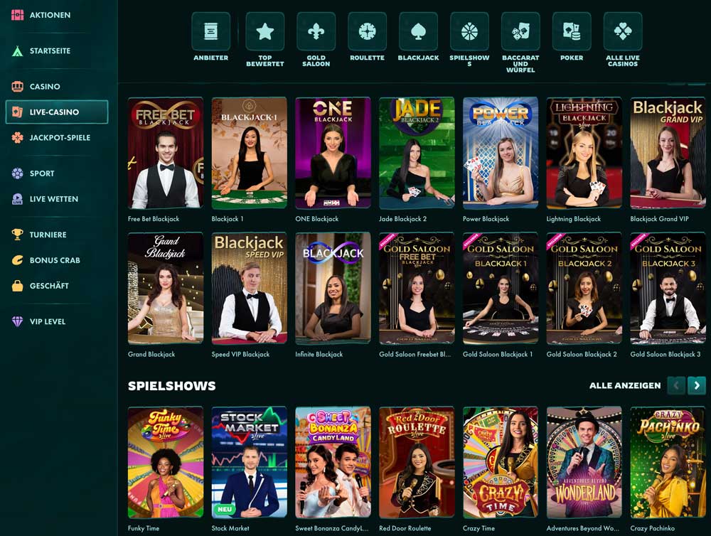The image size is (711, 536).
Task: Open the Lightning Blackjack thumbnail
Action: pyautogui.click(x=584, y=153)
